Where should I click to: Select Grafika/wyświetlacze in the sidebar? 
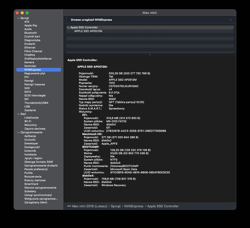(x=38, y=59)
